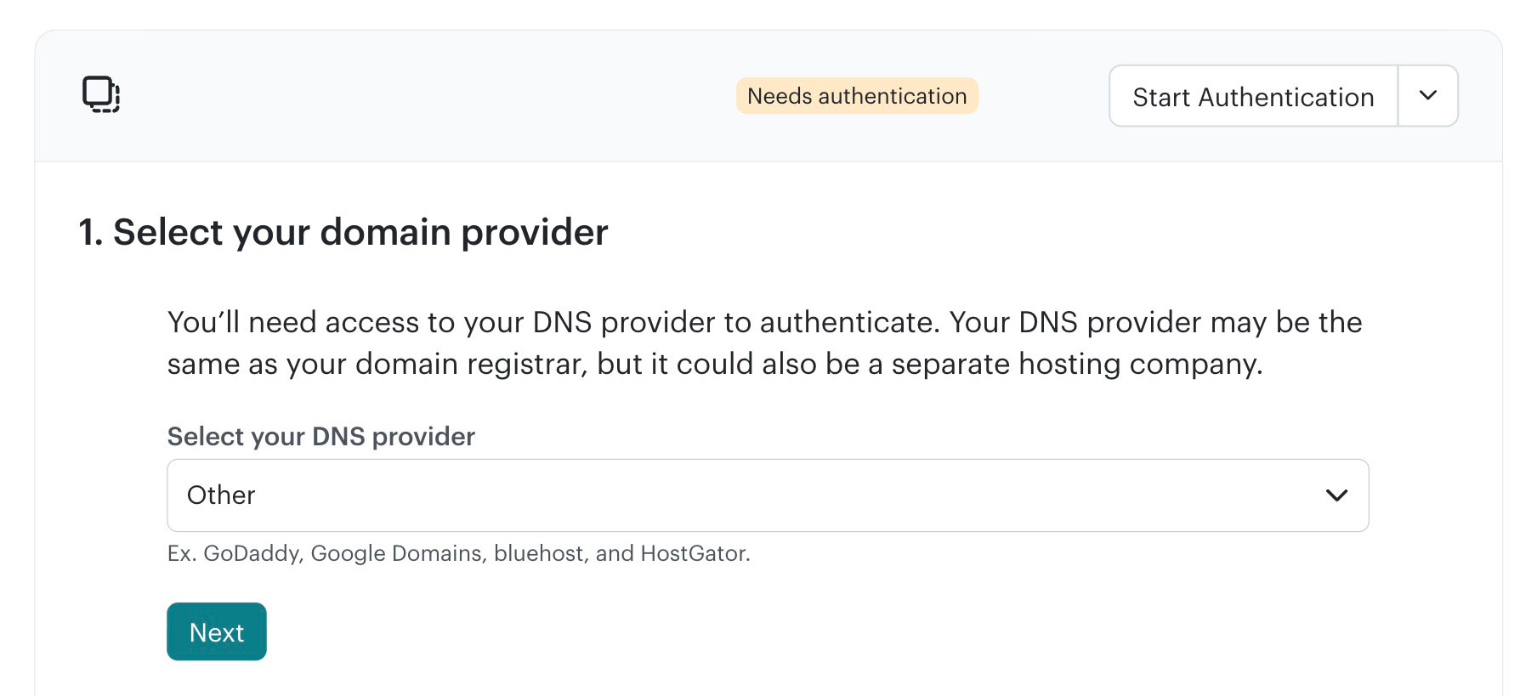This screenshot has height=696, width=1537.
Task: Click the 'Ex.' prefix of the hint text
Action: point(181,553)
